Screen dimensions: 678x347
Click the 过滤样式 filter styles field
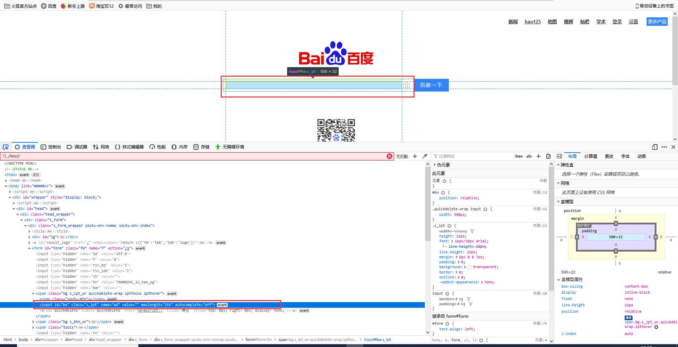point(473,156)
